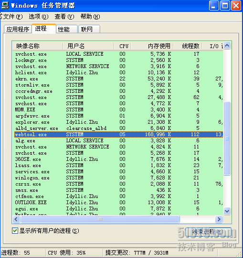Open the 查看(V) menu
Image resolution: width=243 pixels, height=258 pixels.
click(x=64, y=17)
